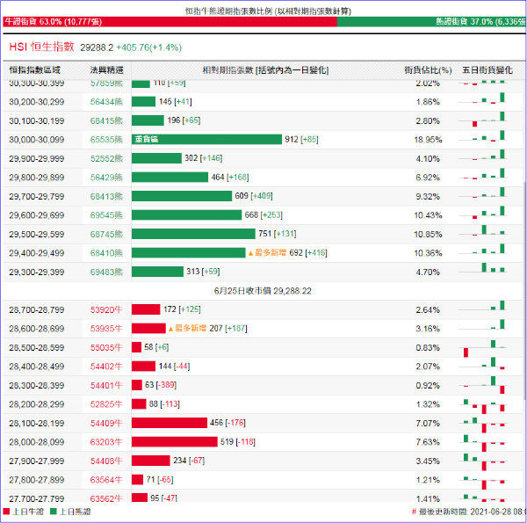Click the 6月25日收市價 29,288.22 row
Image resolution: width=527 pixels, height=523 pixels.
[263, 291]
